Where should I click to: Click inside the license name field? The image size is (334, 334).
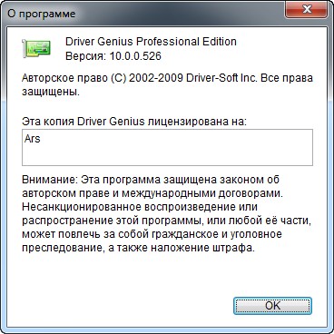pyautogui.click(x=167, y=148)
